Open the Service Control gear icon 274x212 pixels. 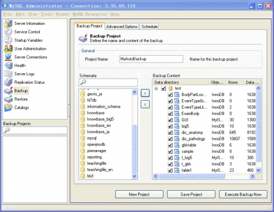point(8,32)
